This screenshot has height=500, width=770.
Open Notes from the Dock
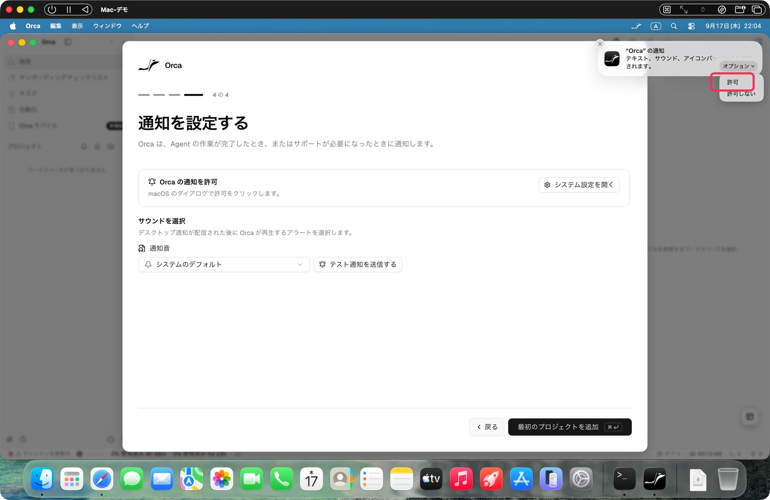click(x=401, y=479)
